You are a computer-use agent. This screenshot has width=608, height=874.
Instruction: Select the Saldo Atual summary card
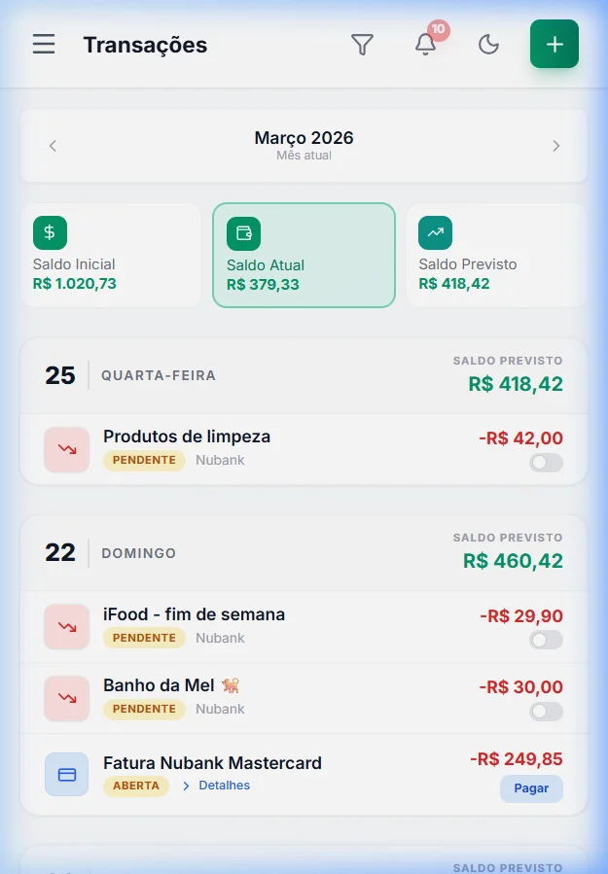(x=304, y=255)
